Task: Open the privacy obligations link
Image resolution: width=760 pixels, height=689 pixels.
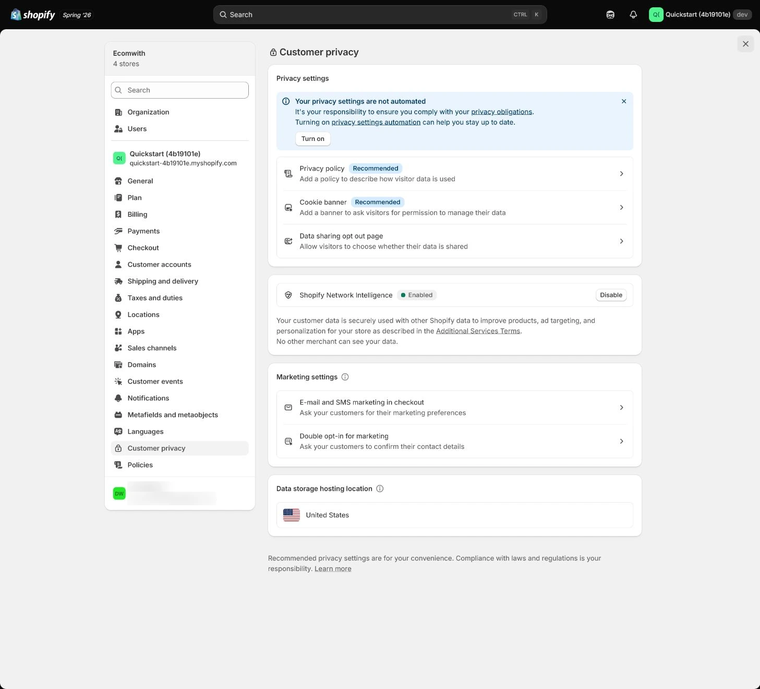Action: (x=501, y=112)
